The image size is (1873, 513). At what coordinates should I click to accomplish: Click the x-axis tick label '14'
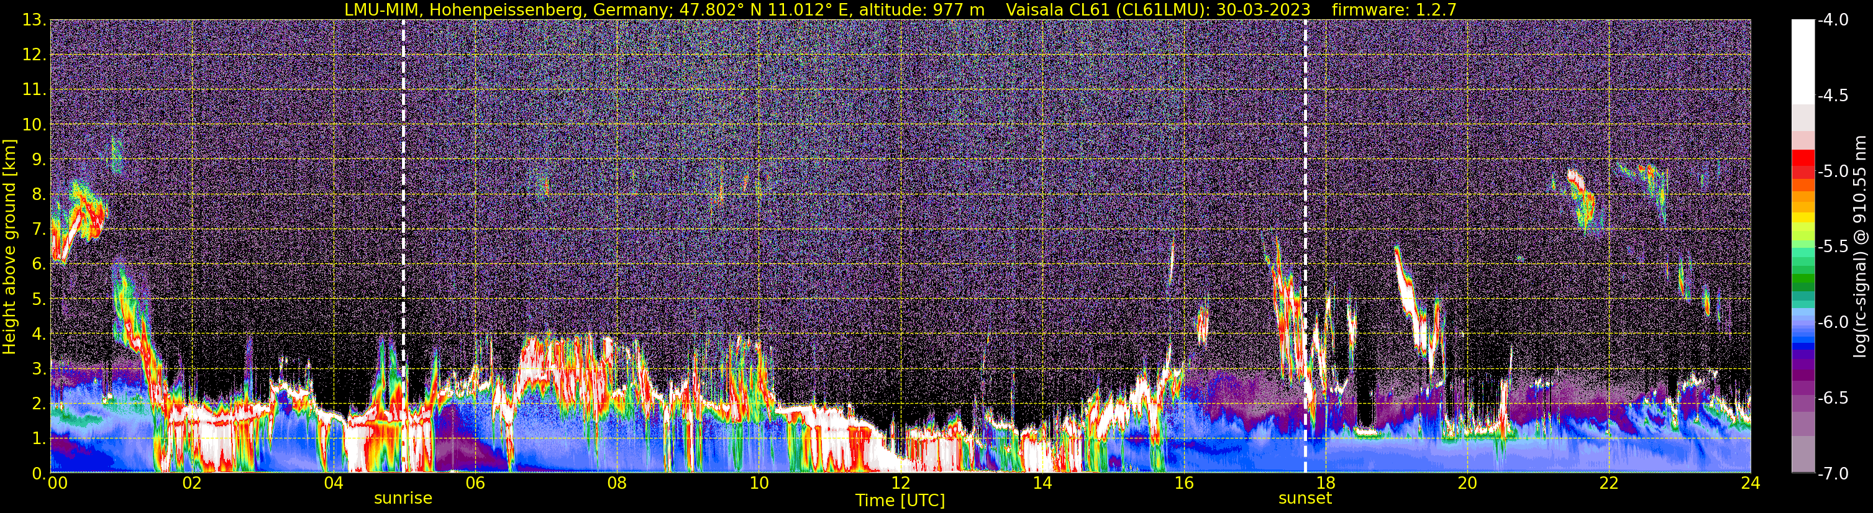click(1042, 483)
